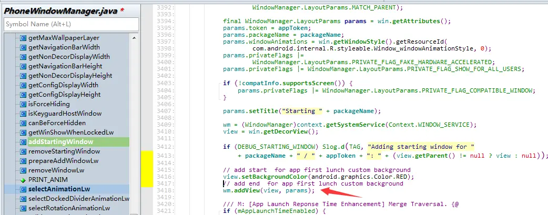The height and width of the screenshot is (215, 548).
Task: Click the params.token = appToken line
Action: pos(267,28)
